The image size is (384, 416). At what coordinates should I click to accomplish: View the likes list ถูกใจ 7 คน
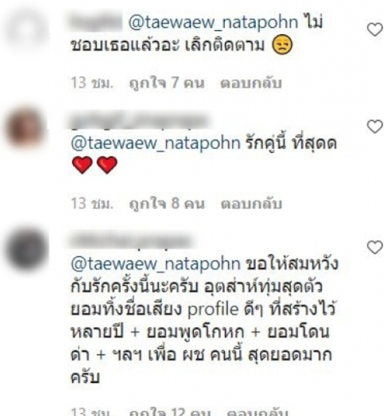[x=167, y=83]
